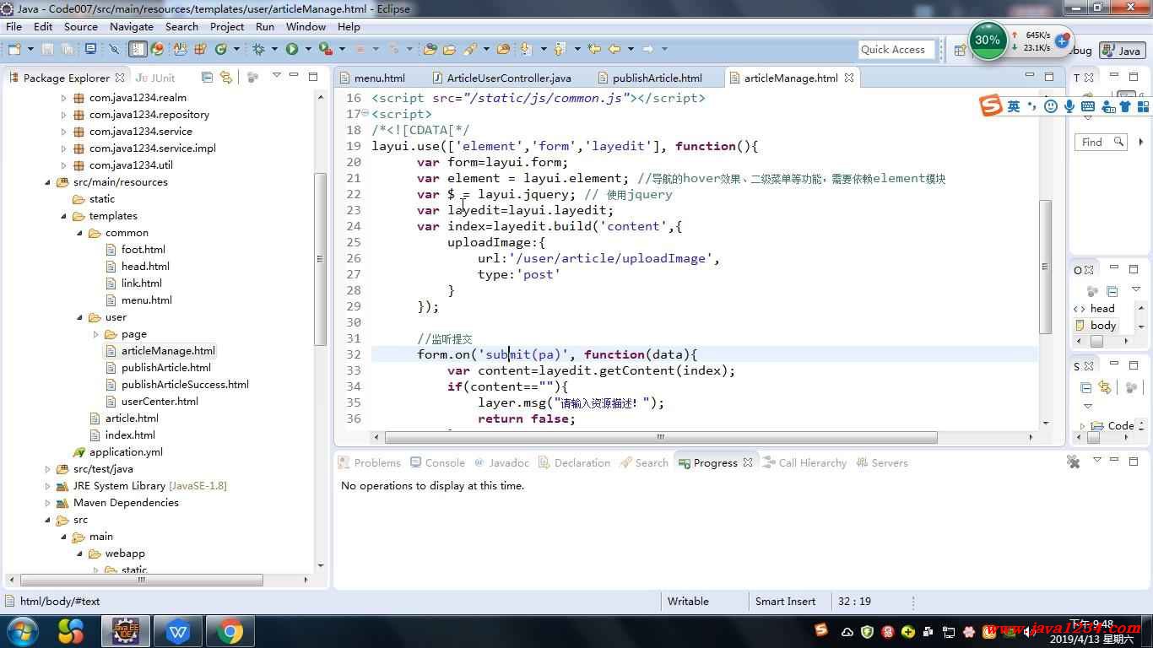Image resolution: width=1153 pixels, height=648 pixels.
Task: Switch to the menu.html editor tab
Action: (x=372, y=78)
